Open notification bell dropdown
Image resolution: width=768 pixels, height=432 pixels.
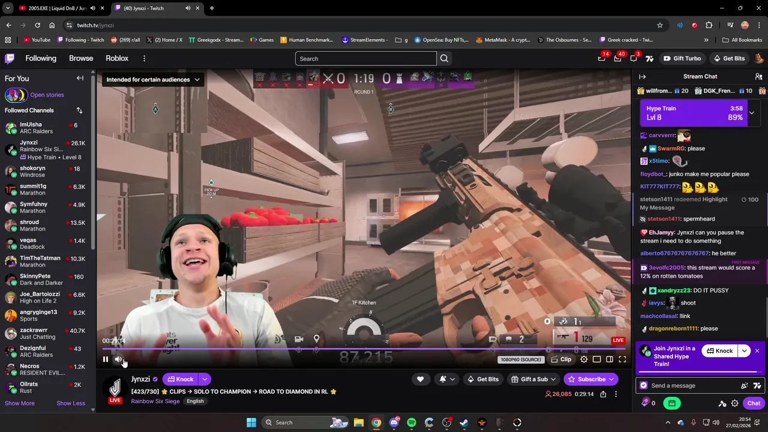tap(447, 379)
